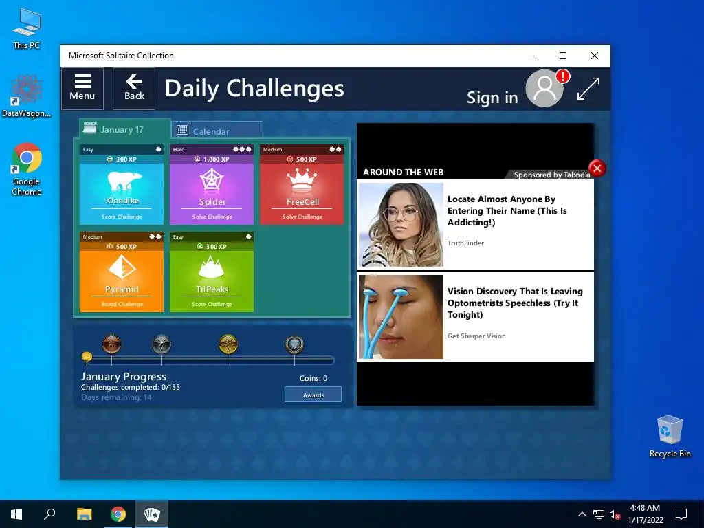Open the Windows Start menu
Viewport: 704px width, 528px height.
point(16,514)
